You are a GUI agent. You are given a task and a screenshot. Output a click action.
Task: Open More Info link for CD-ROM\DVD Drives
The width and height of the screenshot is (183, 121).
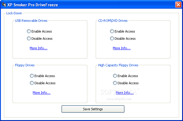coord(122,48)
